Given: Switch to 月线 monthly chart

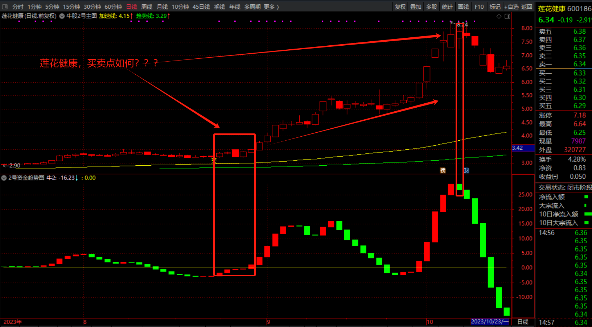Looking at the screenshot, I should point(162,7).
